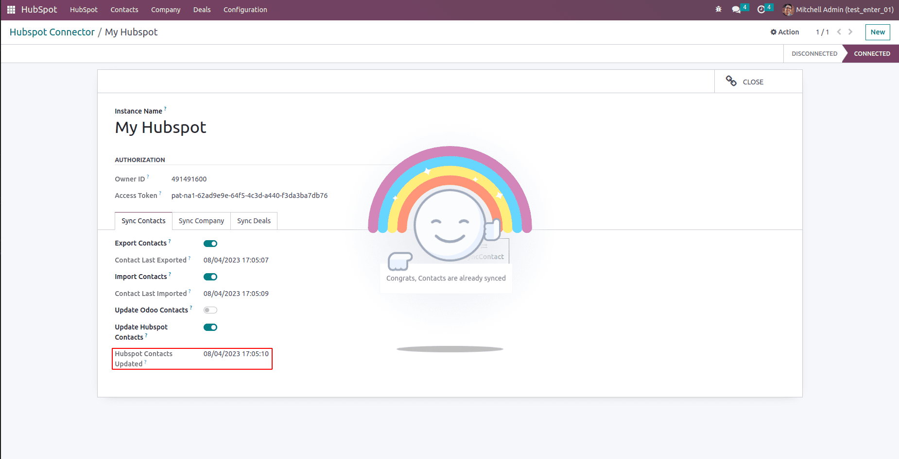The width and height of the screenshot is (899, 459).
Task: Open the Deals top menu
Action: (202, 10)
